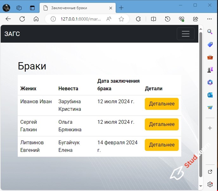This screenshot has height=191, width=218.
Task: Click the Браки page heading
Action: tap(32, 66)
